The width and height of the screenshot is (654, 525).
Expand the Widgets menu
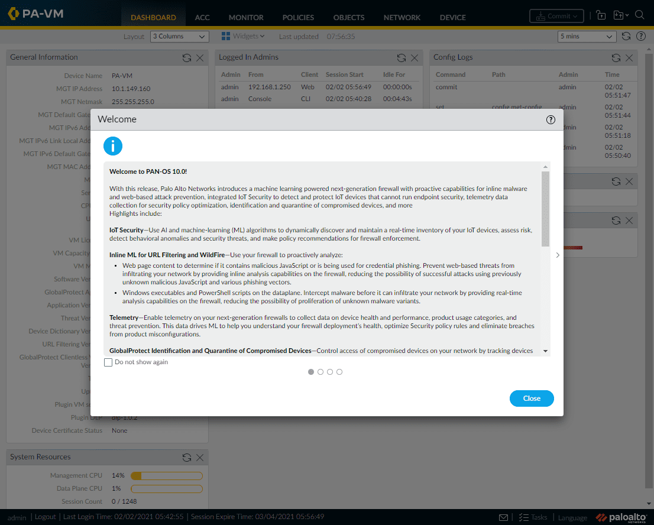point(243,36)
